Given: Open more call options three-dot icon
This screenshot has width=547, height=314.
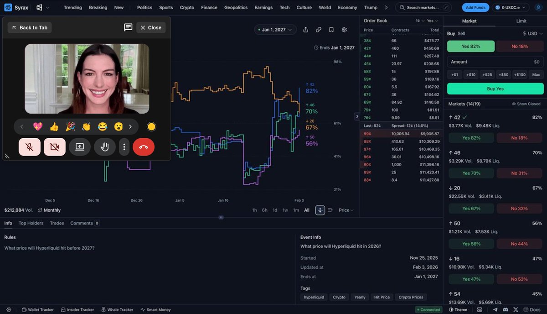Looking at the screenshot, I should point(124,147).
